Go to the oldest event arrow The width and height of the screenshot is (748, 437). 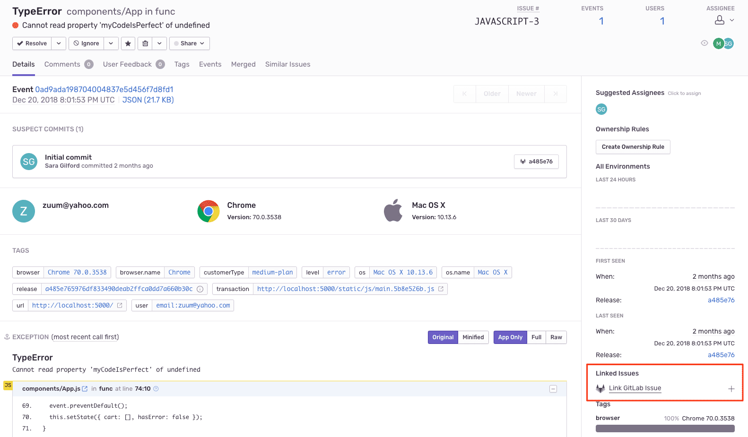coord(465,94)
